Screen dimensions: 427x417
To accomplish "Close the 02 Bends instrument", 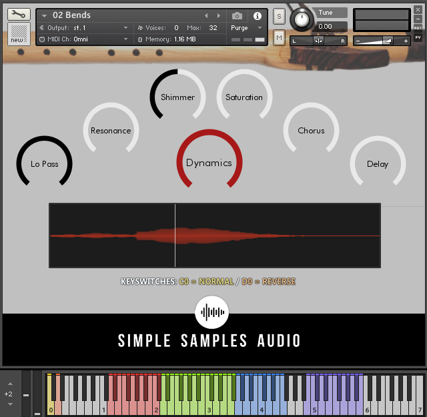I will pyautogui.click(x=418, y=10).
